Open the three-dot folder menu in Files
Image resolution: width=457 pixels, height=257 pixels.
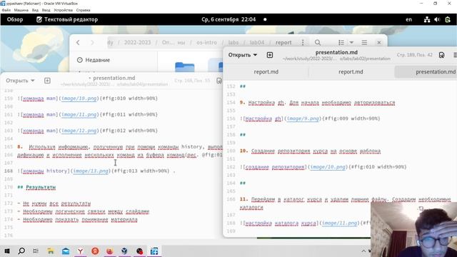[303, 43]
